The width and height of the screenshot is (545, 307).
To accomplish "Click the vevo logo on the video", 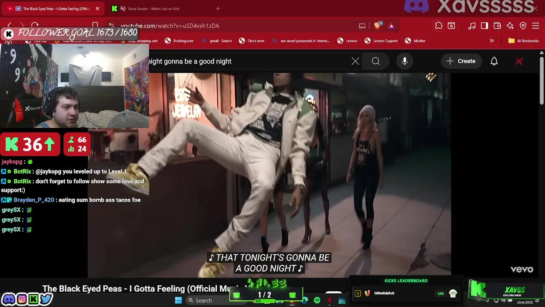I will 522,269.
